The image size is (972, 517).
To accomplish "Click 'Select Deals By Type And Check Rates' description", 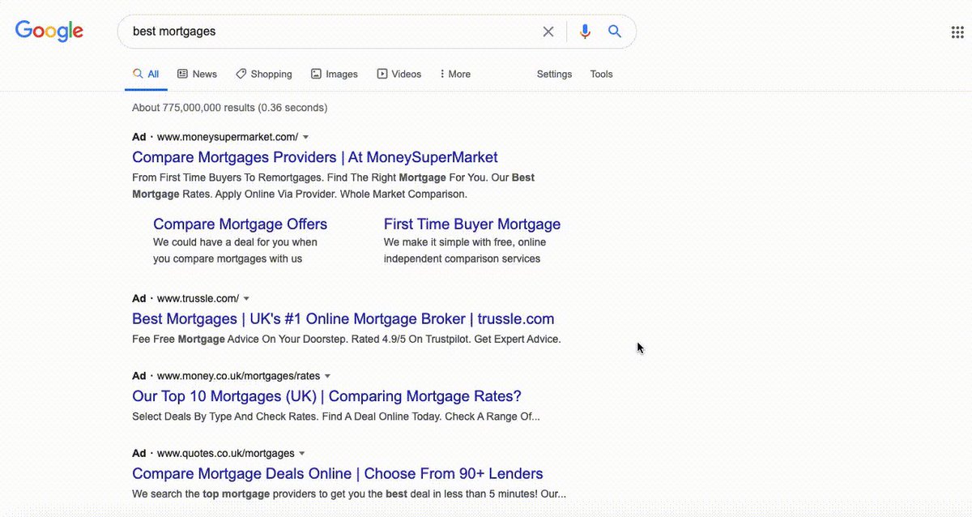I will coord(336,417).
